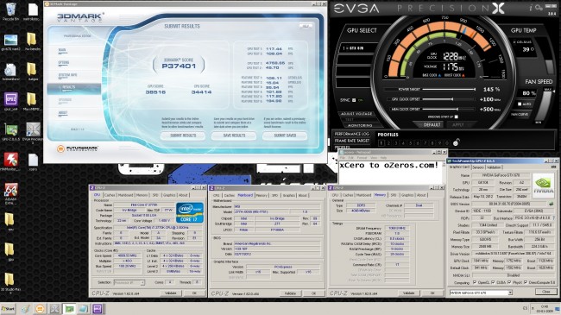Click the profile lock icon

tap(457, 142)
